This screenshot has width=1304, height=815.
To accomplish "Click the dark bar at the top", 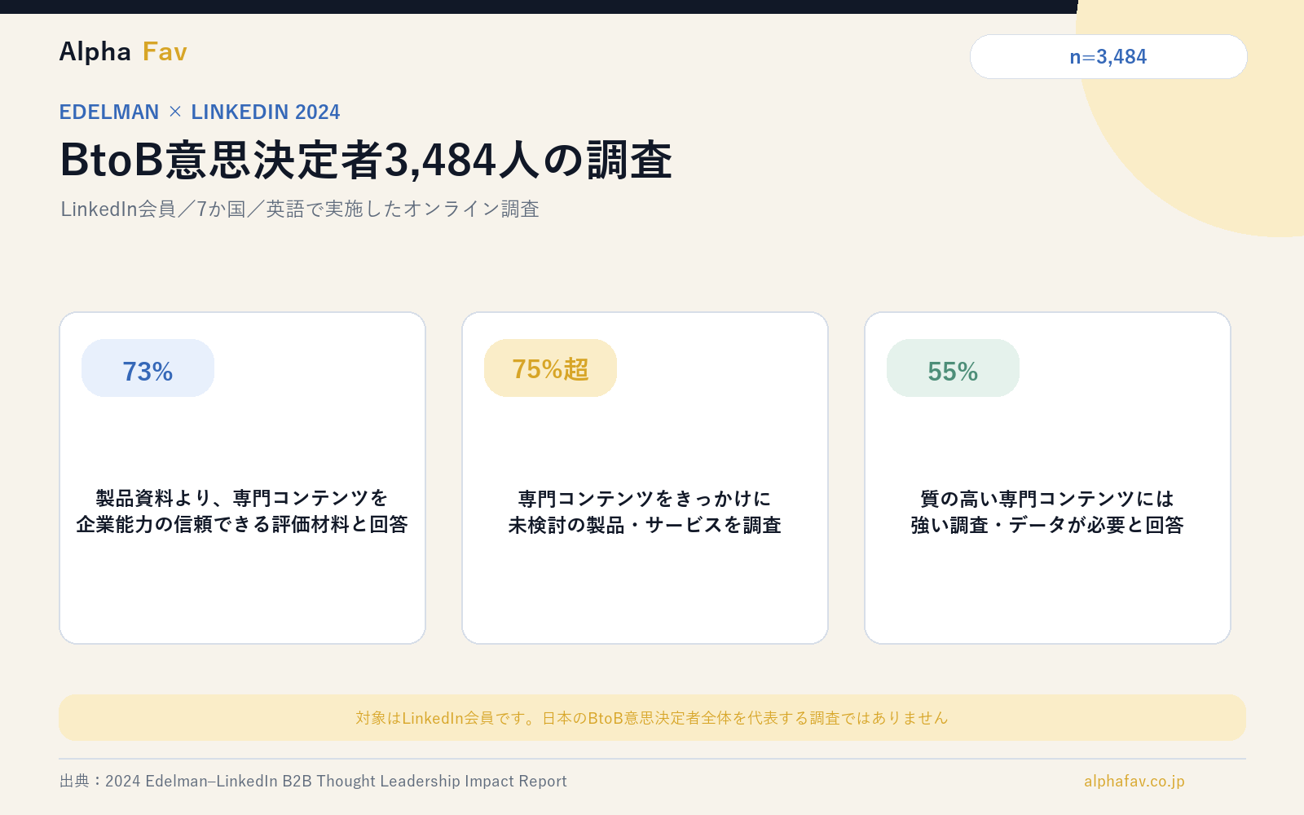I will (x=538, y=7).
